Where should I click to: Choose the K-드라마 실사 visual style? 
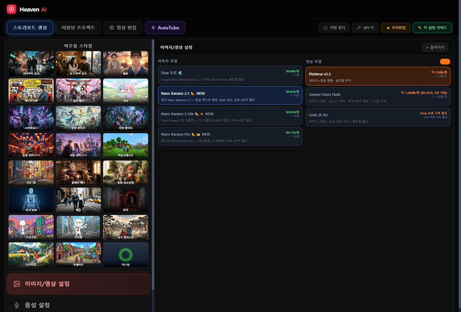[x=78, y=64]
